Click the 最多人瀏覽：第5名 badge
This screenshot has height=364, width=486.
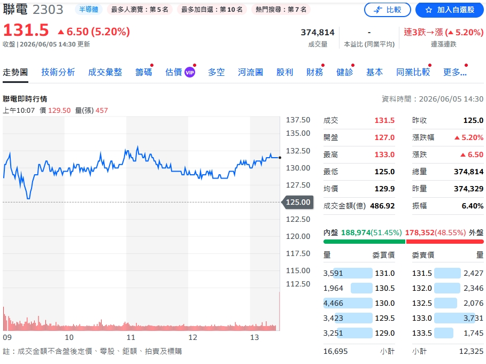(140, 10)
